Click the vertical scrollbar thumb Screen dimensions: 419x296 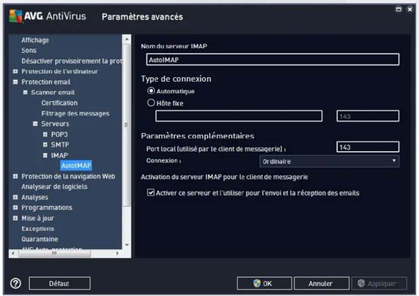click(127, 125)
